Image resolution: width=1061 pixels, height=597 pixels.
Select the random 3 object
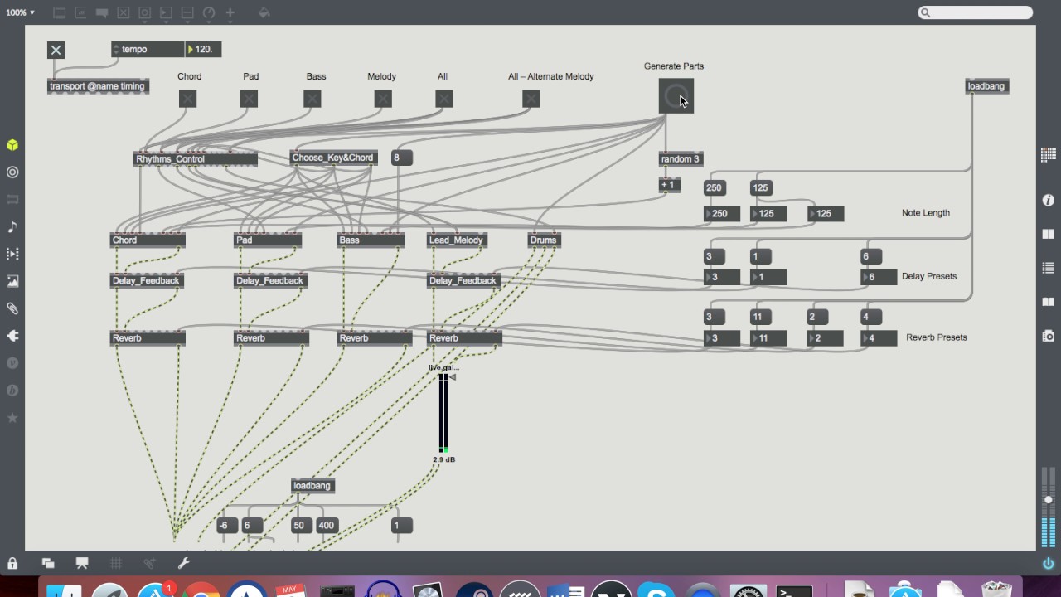[680, 159]
